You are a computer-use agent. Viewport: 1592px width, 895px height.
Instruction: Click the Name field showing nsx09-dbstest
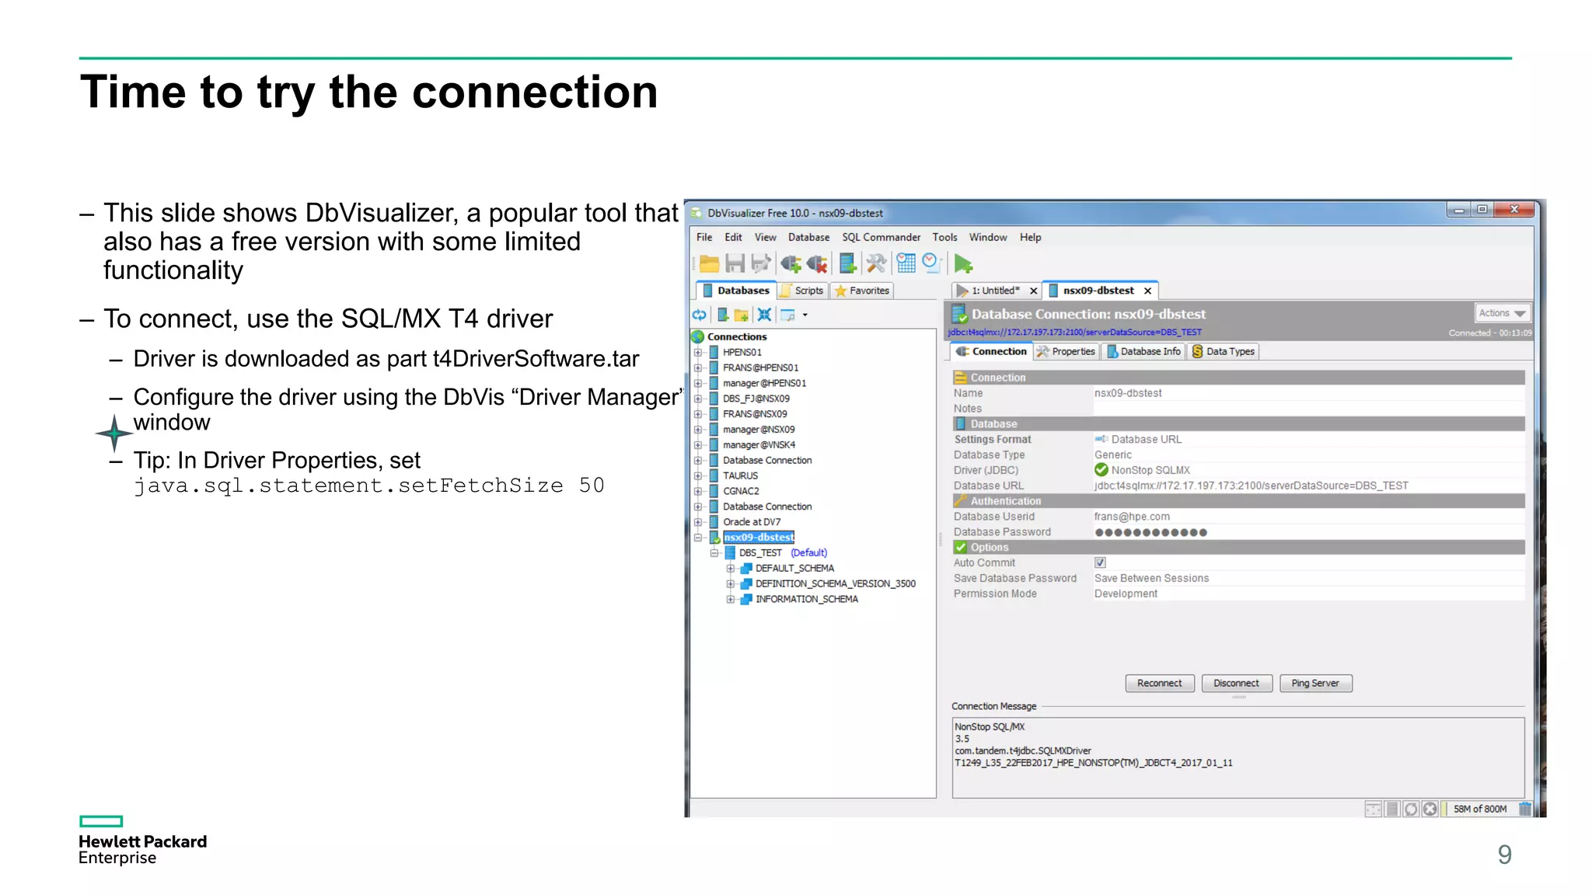click(x=1308, y=393)
